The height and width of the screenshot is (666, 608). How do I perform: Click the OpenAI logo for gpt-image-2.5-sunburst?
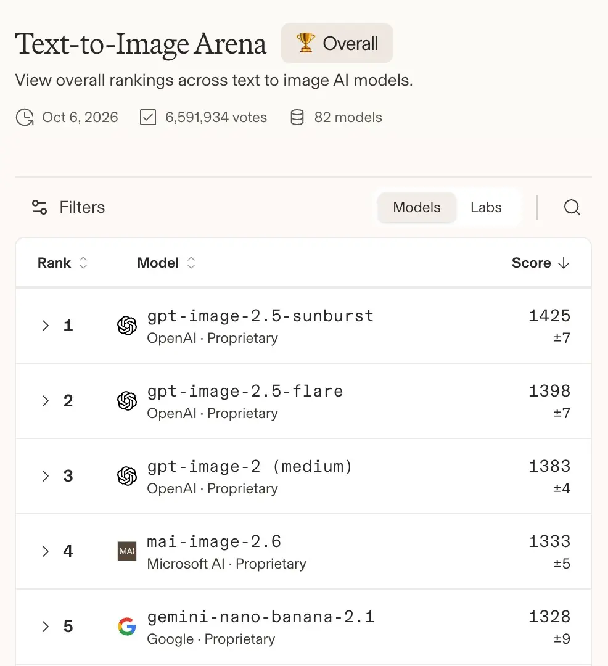[x=127, y=326]
